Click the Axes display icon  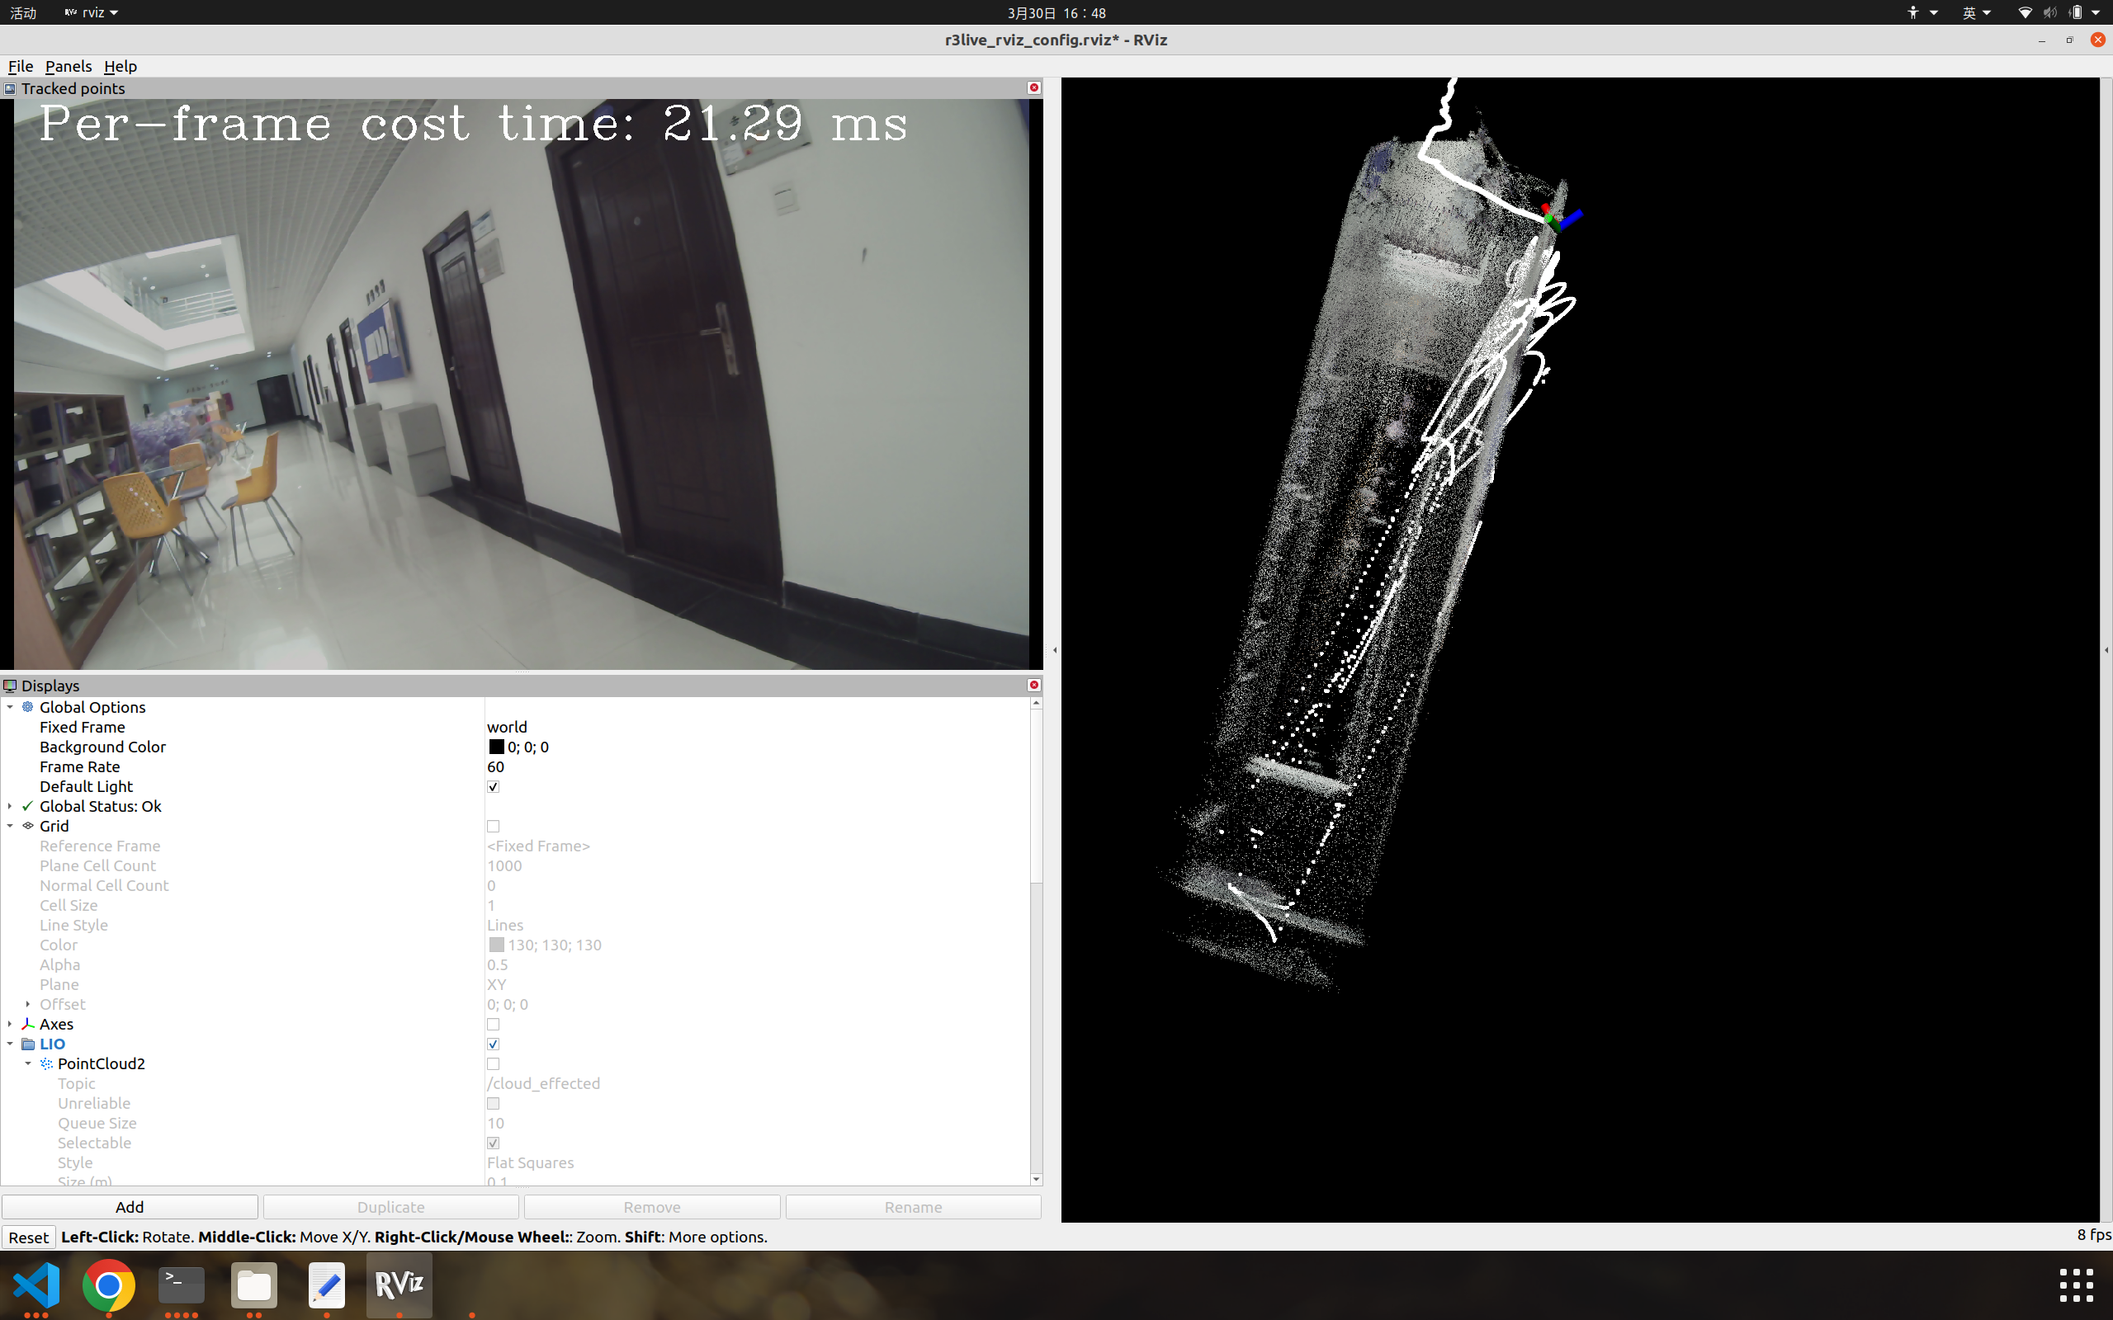click(28, 1023)
